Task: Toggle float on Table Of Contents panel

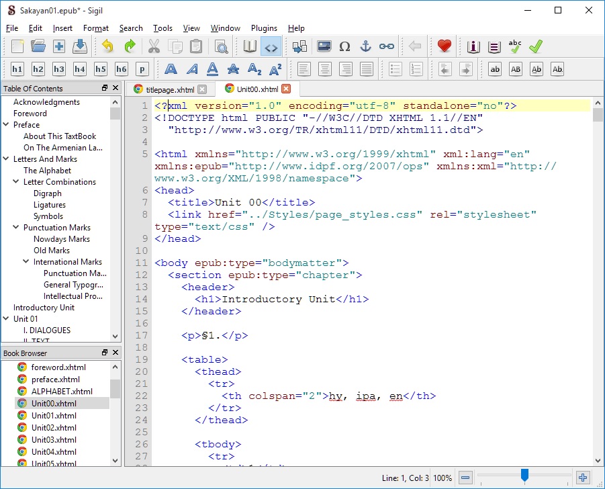Action: coord(105,89)
